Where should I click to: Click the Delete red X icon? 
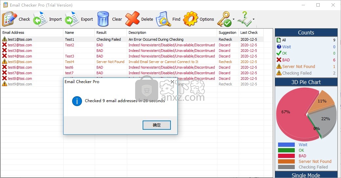[x=132, y=19]
